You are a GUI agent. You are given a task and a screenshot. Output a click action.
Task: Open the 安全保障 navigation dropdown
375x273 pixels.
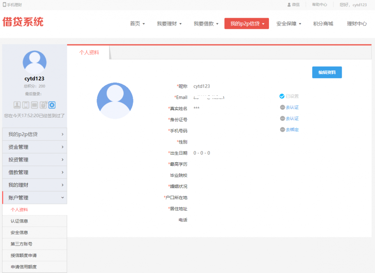(289, 24)
